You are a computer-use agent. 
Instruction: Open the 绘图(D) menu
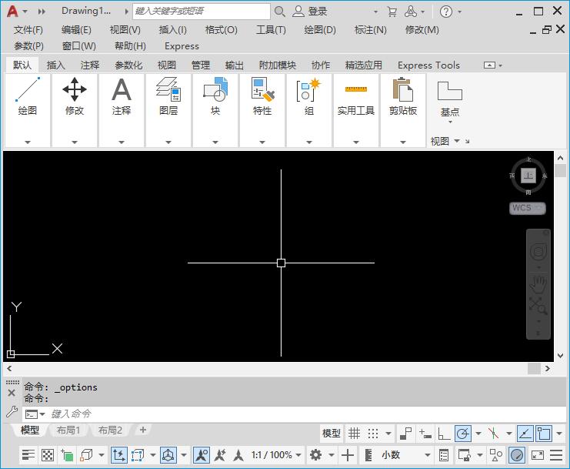pos(320,30)
